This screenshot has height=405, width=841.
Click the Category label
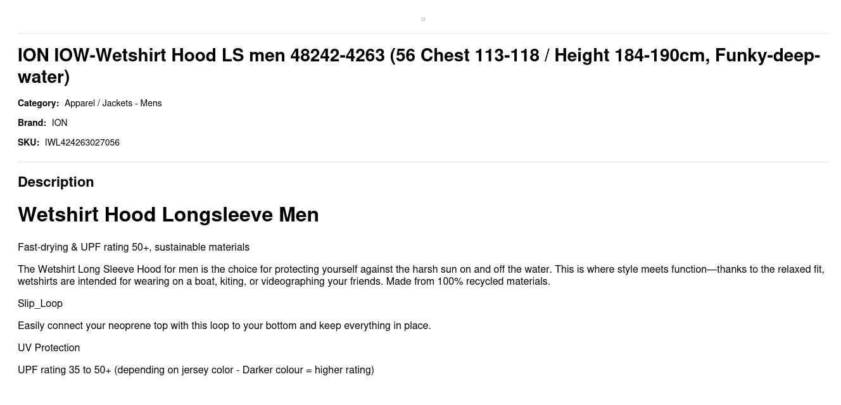click(x=38, y=103)
